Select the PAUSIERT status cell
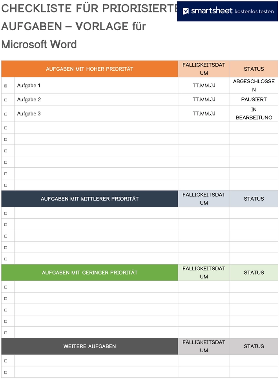 (x=254, y=100)
